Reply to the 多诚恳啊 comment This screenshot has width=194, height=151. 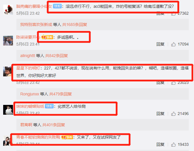[x=160, y=44]
